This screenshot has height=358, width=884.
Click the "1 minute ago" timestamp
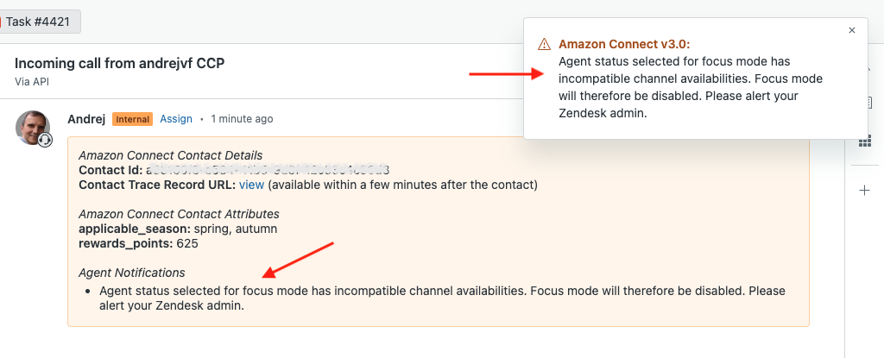click(x=242, y=119)
